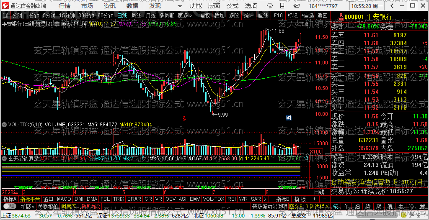This screenshot has width=429, height=220.
Task: Open the 指标平台 tab
Action: click(x=30, y=199)
